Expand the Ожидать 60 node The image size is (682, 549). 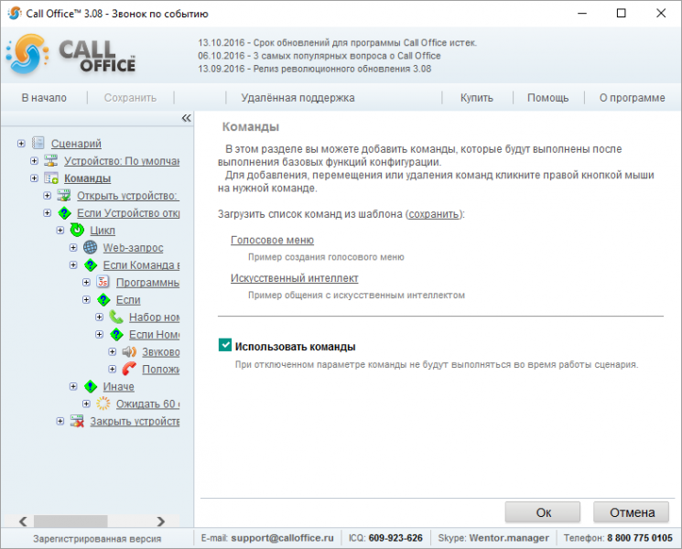click(x=86, y=404)
